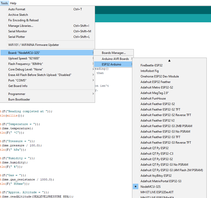211x198 pixels.
Task: Choose Adafruit Feather ESP32-S2 board
Action: [170, 104]
